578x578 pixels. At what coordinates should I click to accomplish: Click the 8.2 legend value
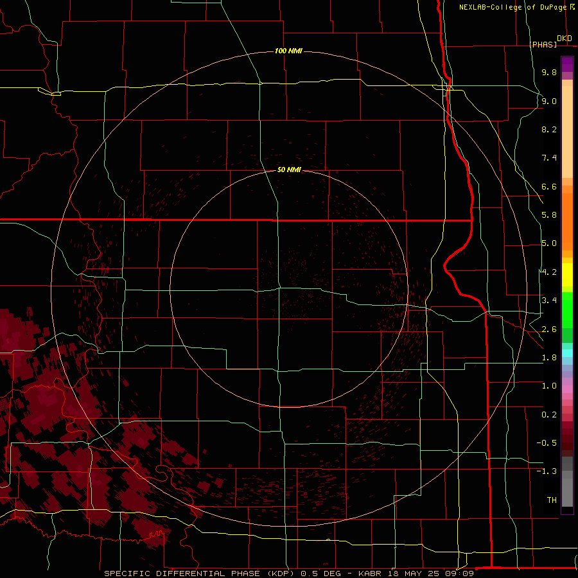pos(549,130)
